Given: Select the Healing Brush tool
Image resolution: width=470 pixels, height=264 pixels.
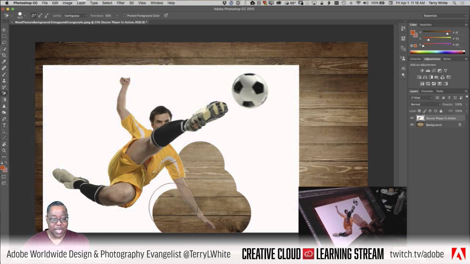Looking at the screenshot, I should tap(4, 68).
